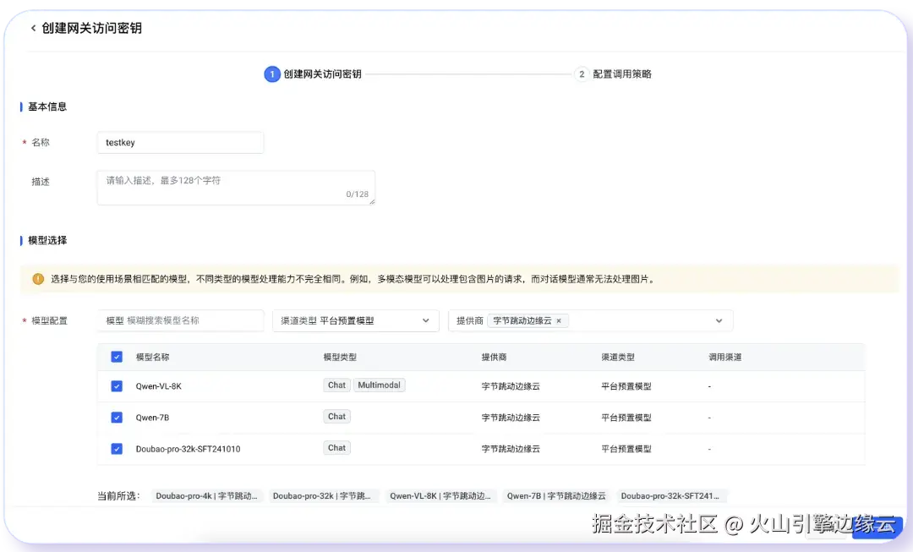This screenshot has width=913, height=552.
Task: Click the Chat tag on Doubao-pro-32k-SFT241010 row
Action: (x=336, y=447)
